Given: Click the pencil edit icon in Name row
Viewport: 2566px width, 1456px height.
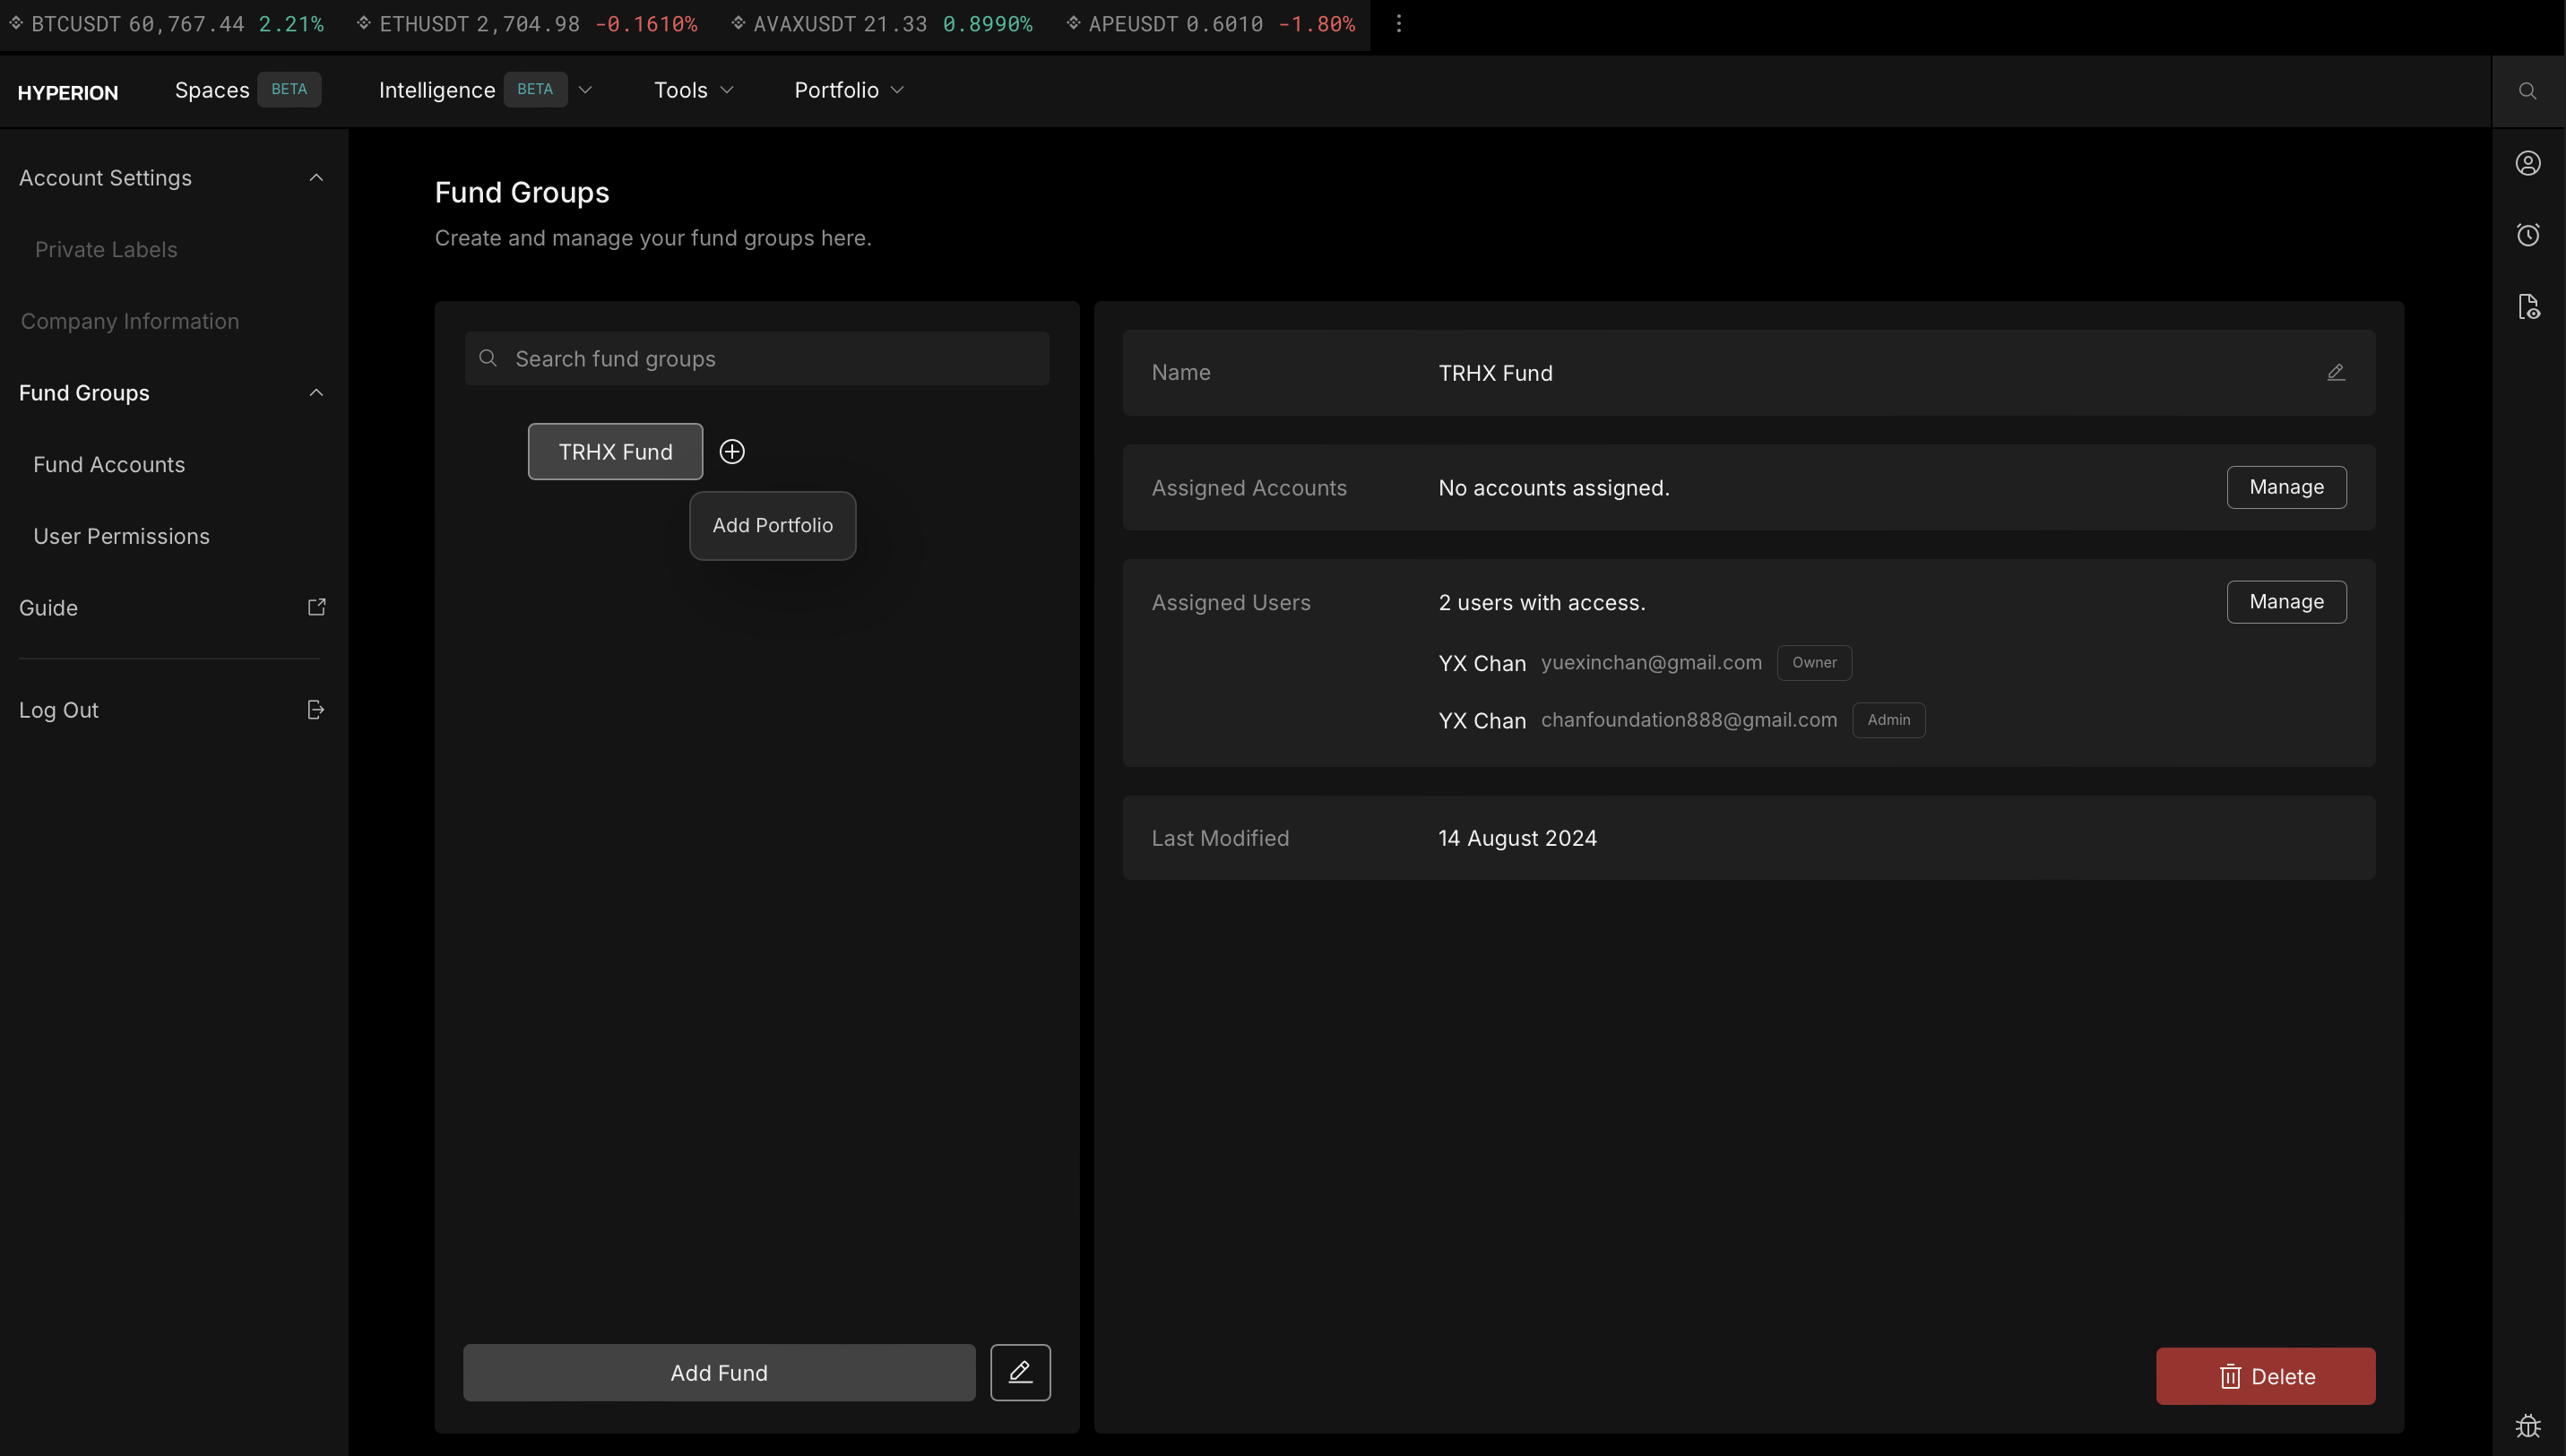Looking at the screenshot, I should click(2335, 373).
